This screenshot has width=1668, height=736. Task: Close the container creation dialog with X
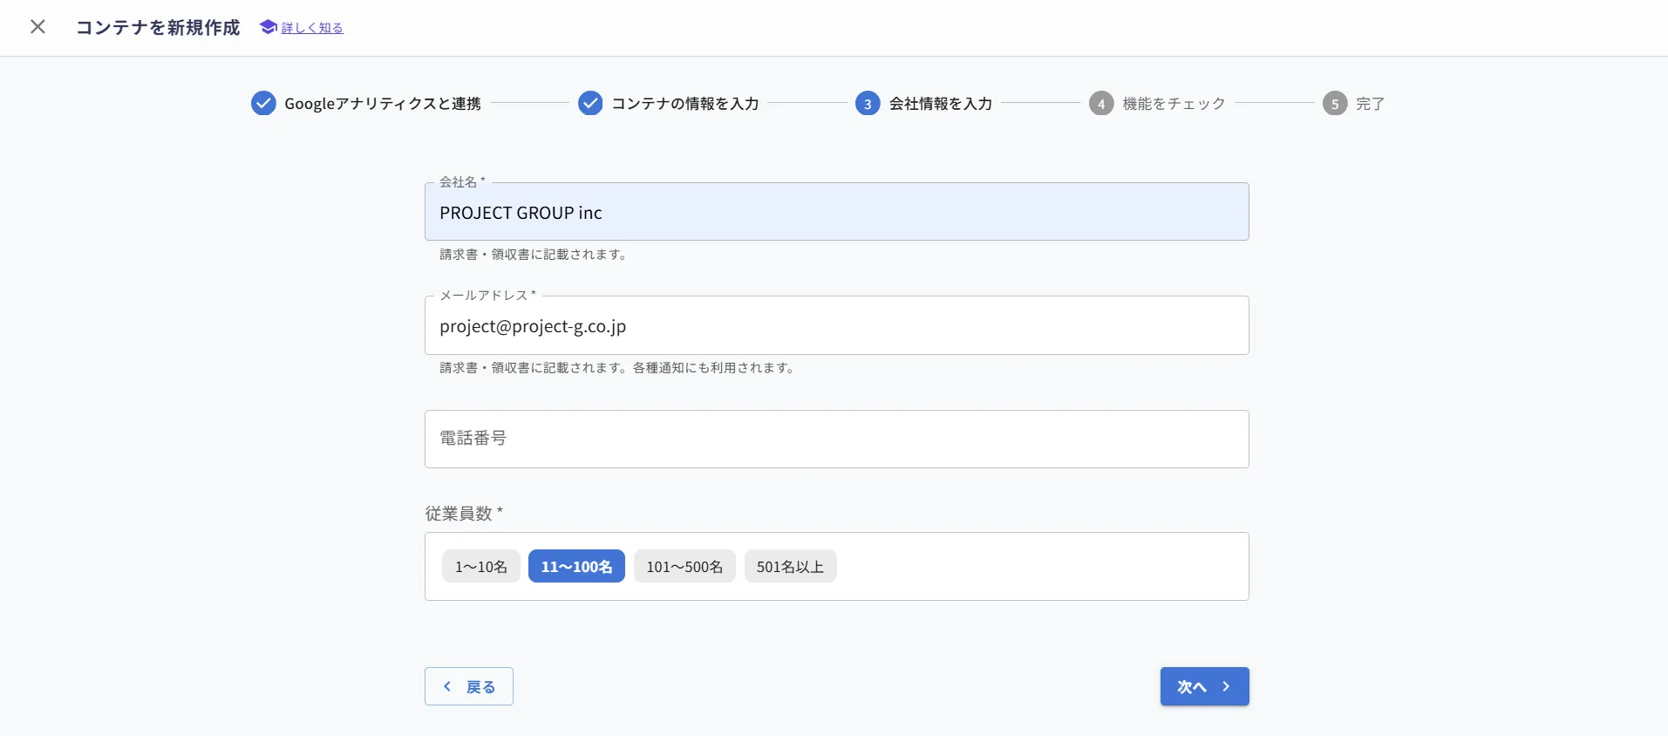tap(37, 27)
